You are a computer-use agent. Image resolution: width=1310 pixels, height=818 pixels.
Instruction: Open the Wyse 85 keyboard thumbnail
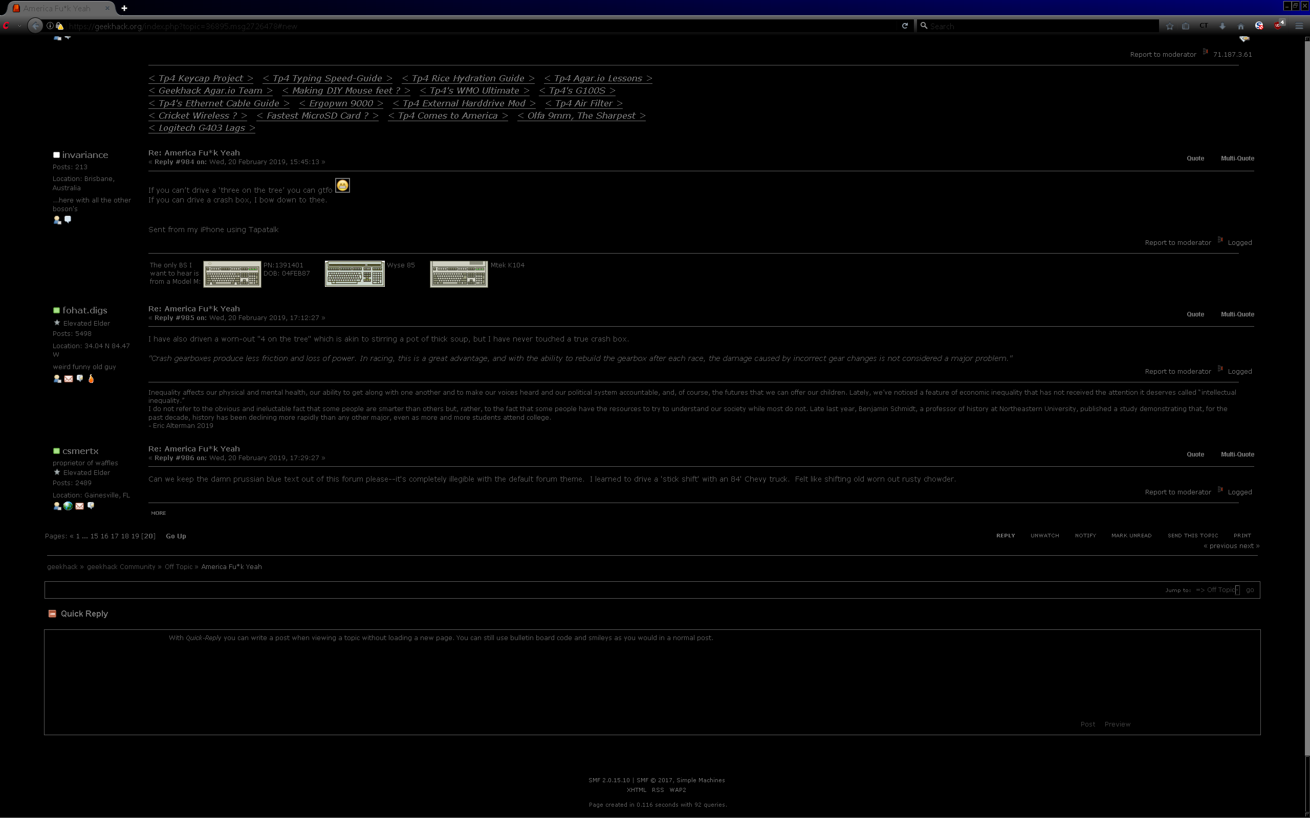pos(355,274)
